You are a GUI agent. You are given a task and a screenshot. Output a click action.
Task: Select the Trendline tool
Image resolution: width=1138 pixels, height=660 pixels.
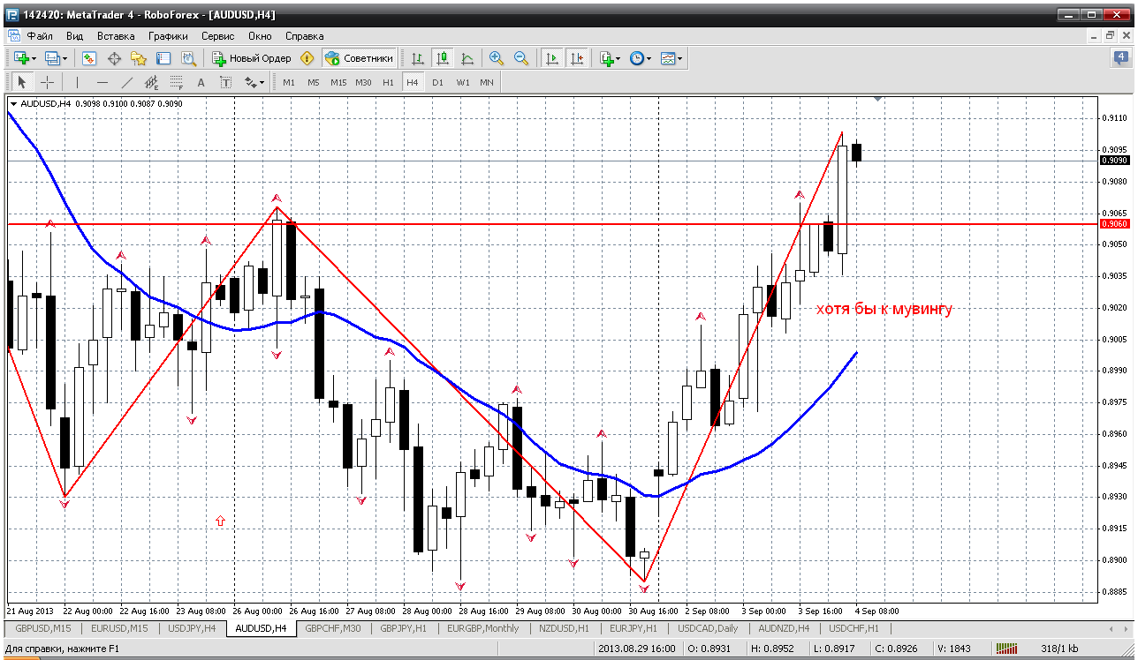click(127, 82)
